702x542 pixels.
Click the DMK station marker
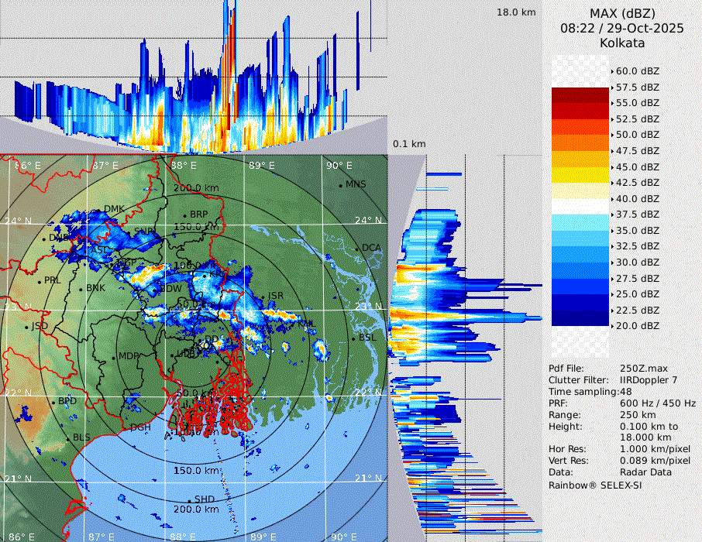pos(101,210)
